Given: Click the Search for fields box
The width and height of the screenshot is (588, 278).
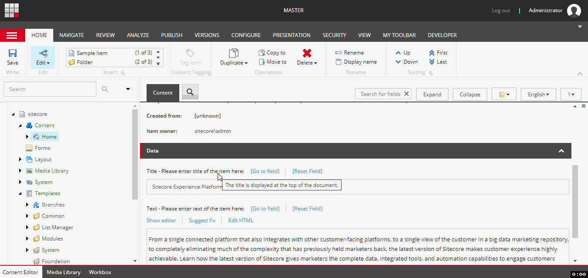Looking at the screenshot, I should 379,94.
